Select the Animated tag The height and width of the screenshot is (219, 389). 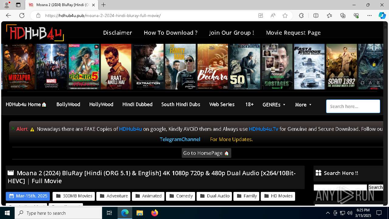148,196
